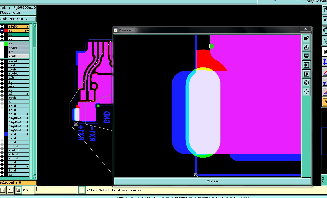Click the diagonal line graph icon at bottom-left
Viewport: 327px width, 198px height.
10,190
